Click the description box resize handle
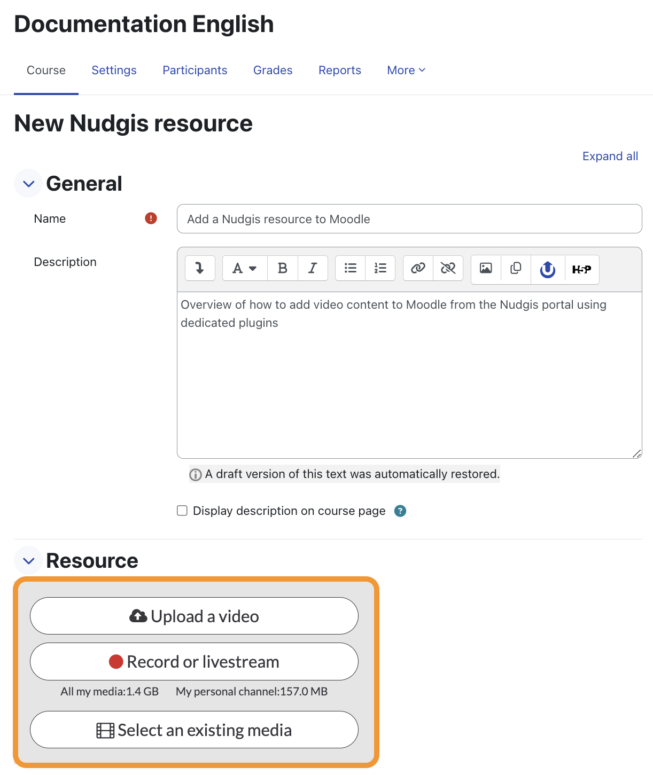653x775 pixels. [x=636, y=453]
